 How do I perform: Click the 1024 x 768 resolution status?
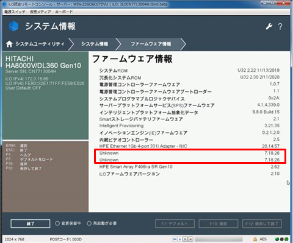point(14,239)
